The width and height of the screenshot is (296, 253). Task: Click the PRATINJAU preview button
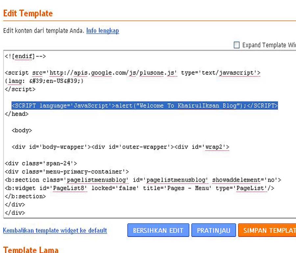(213, 230)
